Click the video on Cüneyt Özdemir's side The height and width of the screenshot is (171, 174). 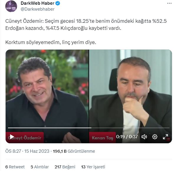(x=47, y=89)
